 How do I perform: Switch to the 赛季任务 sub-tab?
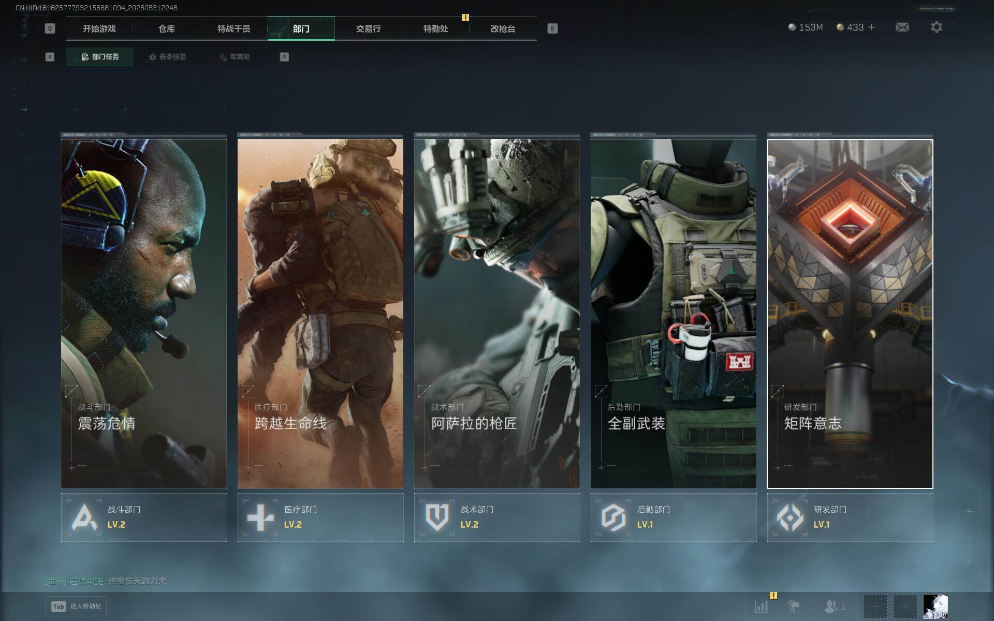click(167, 57)
